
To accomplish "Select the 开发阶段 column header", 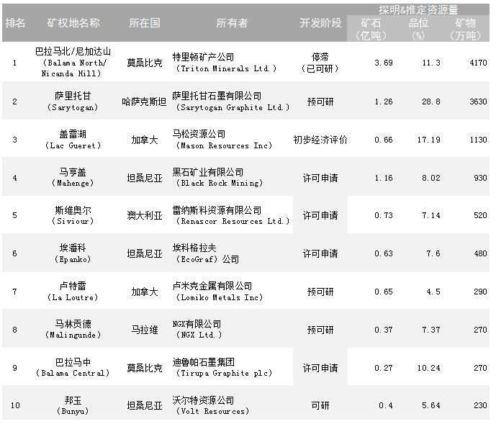I will tap(320, 23).
